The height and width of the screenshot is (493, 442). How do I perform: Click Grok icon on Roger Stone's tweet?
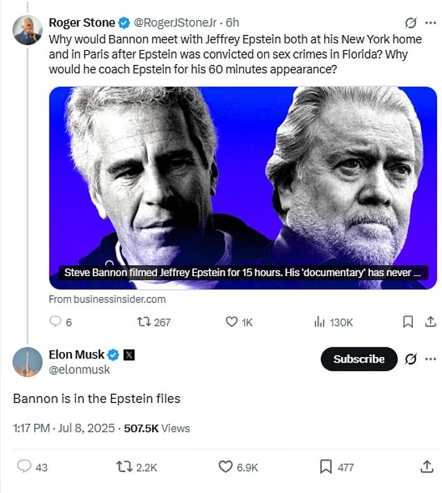[411, 22]
